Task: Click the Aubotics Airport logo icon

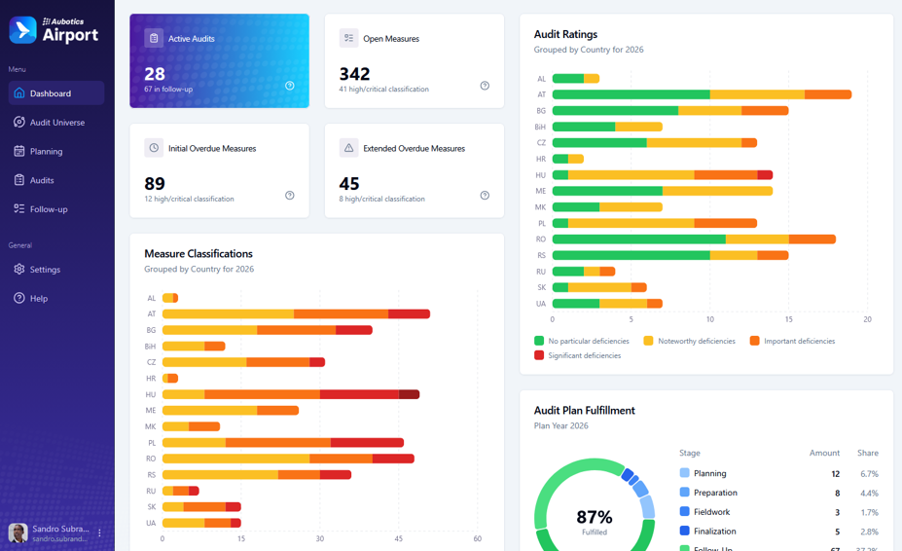Action: coord(23,30)
